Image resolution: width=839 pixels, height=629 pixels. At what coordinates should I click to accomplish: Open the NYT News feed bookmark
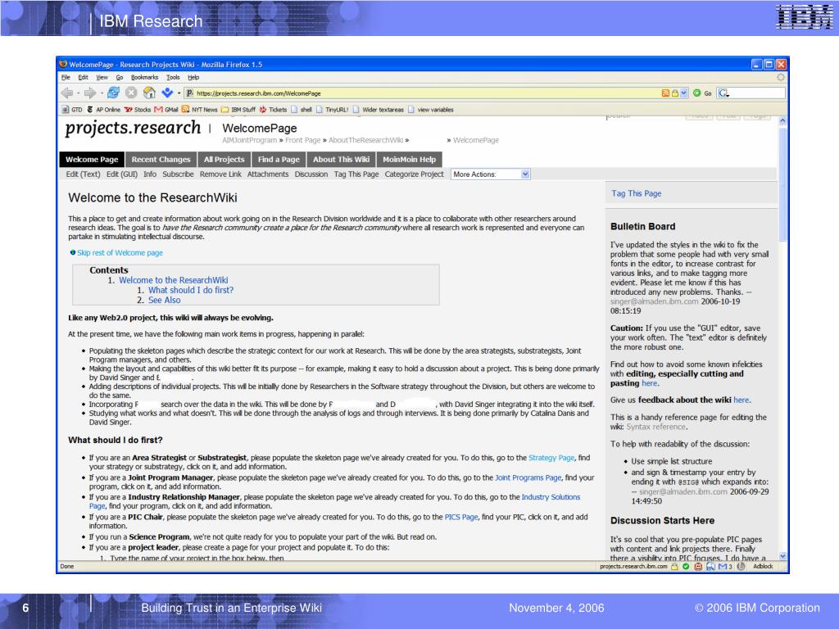coord(200,110)
